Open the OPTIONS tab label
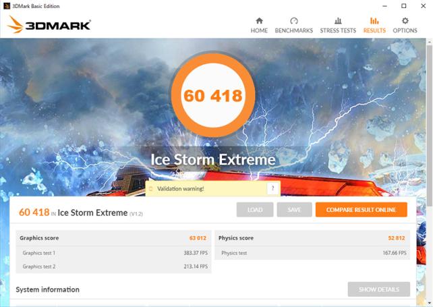This screenshot has width=433, height=307. [x=405, y=30]
